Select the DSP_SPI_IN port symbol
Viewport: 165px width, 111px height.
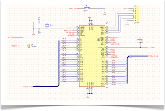pyautogui.click(x=115, y=44)
